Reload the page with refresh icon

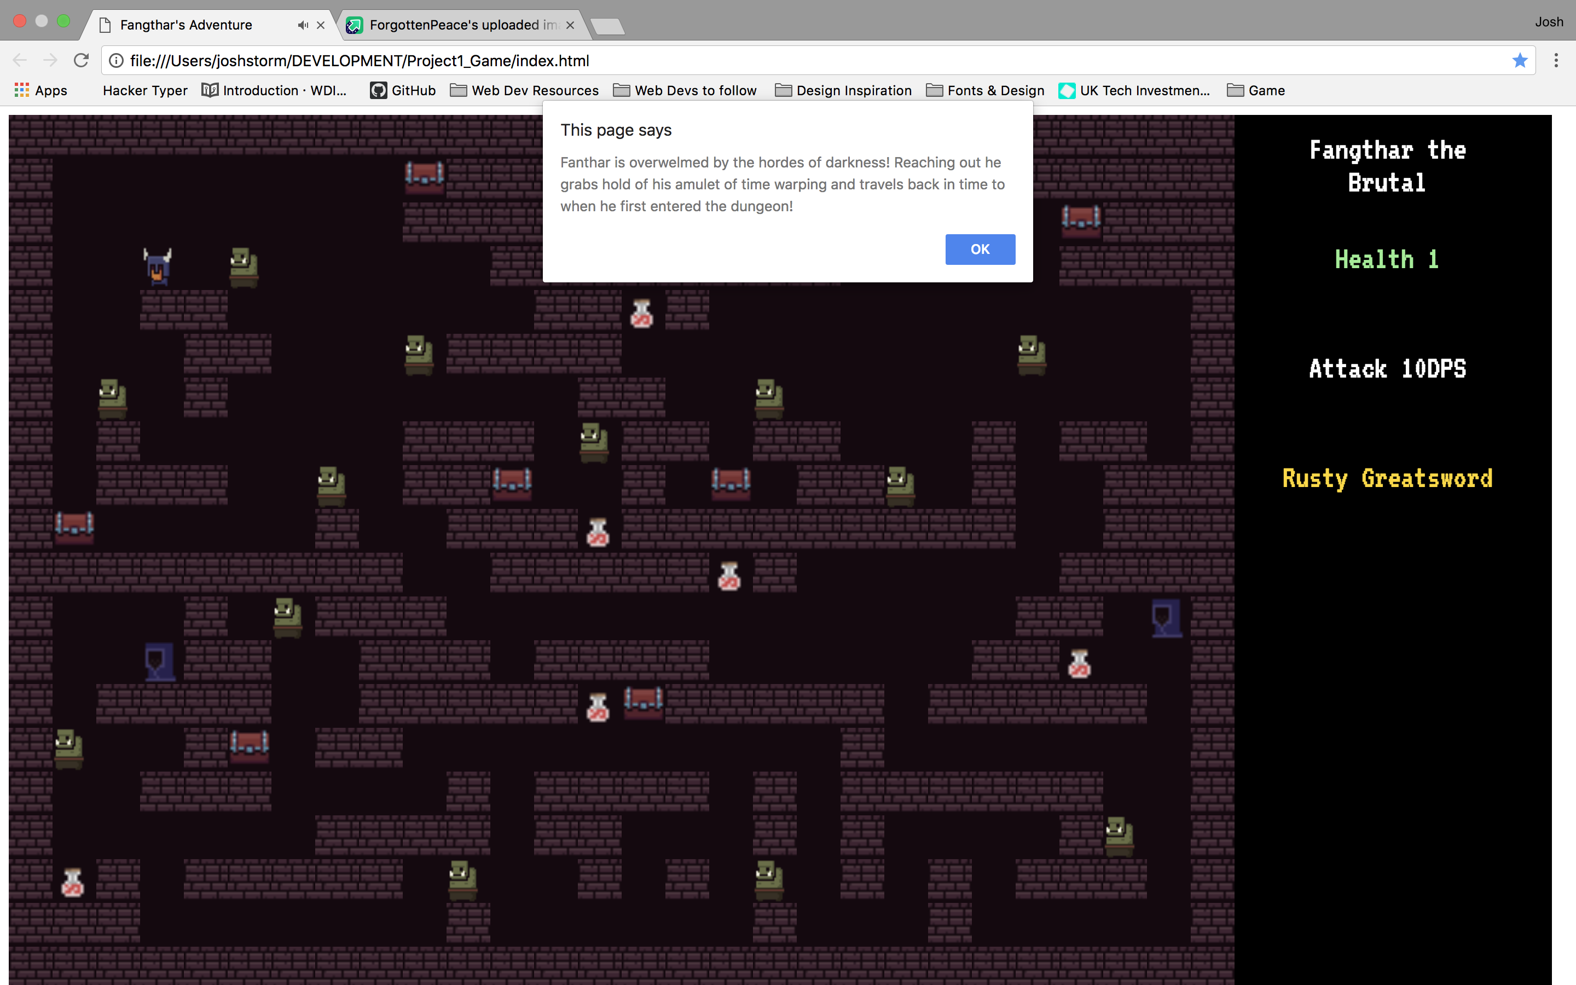(81, 61)
